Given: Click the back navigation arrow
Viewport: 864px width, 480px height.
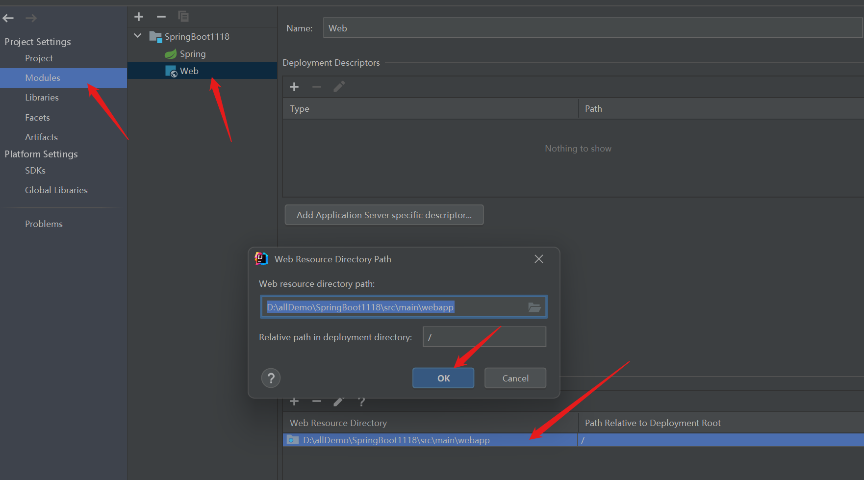Looking at the screenshot, I should [x=8, y=19].
